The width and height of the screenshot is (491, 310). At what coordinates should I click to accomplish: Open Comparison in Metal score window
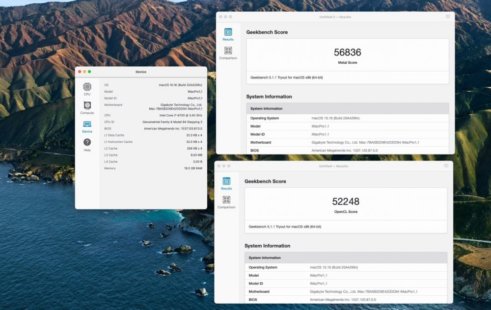pos(228,53)
